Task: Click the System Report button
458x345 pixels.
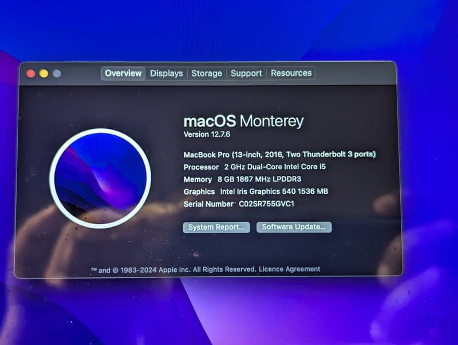Action: (x=216, y=227)
